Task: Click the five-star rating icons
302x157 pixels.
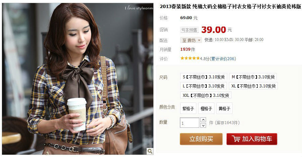Action: tap(190, 58)
